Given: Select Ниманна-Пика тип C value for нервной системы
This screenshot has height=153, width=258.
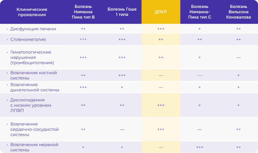Looking at the screenshot, I should (x=199, y=147).
